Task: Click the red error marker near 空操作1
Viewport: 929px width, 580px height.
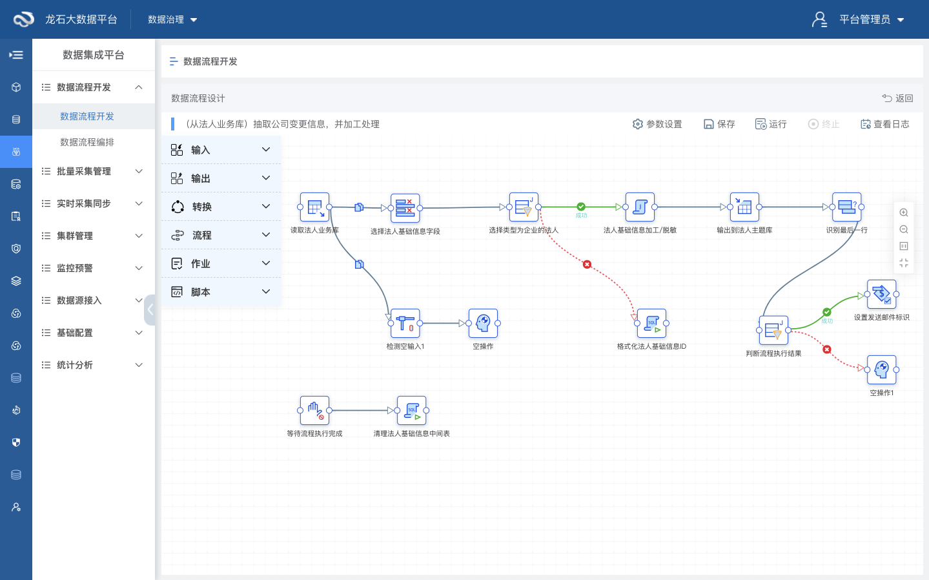Action: pyautogui.click(x=826, y=349)
